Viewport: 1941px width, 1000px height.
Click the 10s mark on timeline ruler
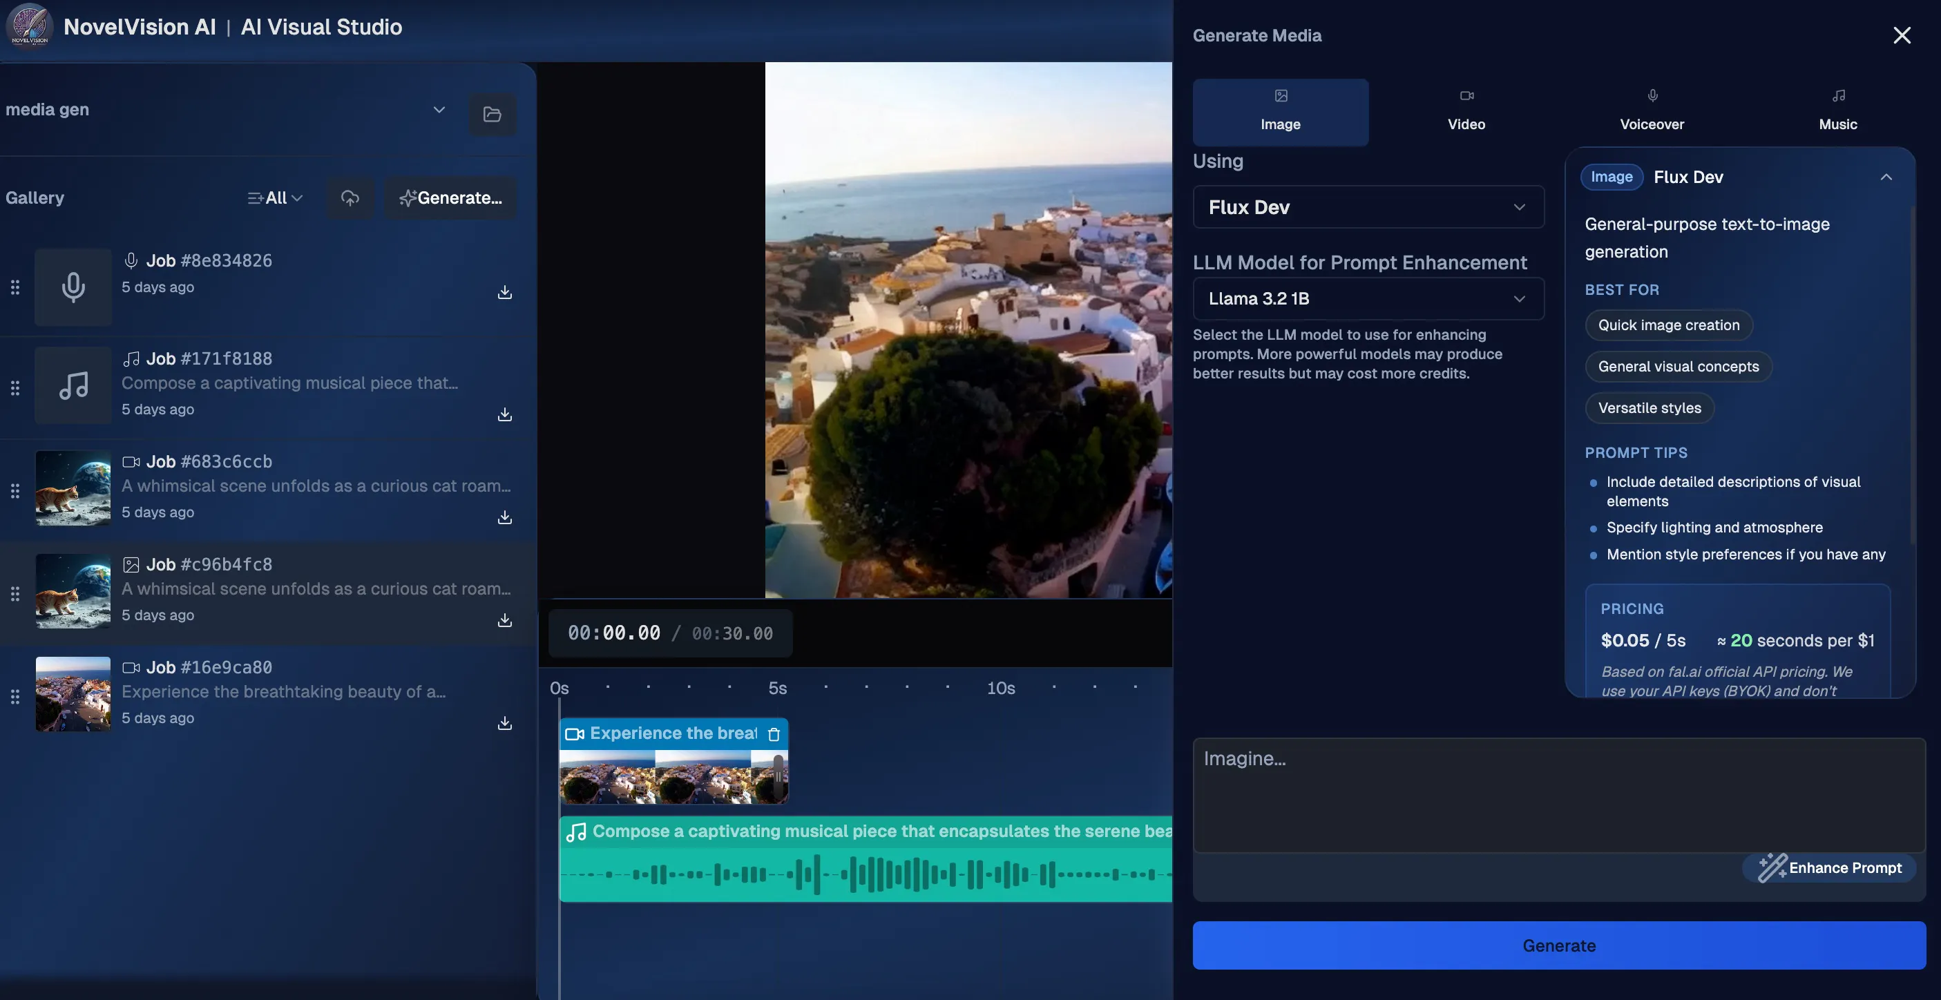1001,688
